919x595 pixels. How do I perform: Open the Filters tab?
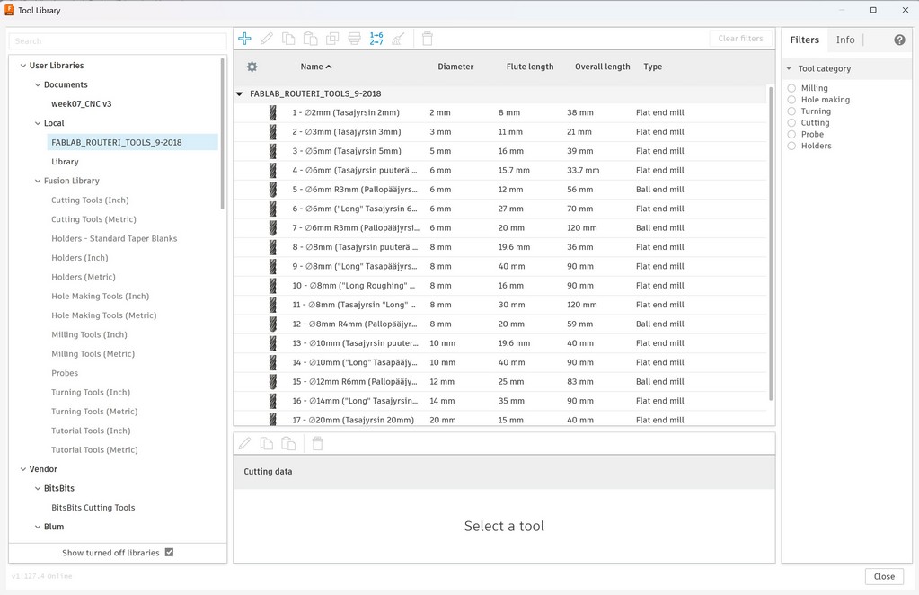coord(804,39)
